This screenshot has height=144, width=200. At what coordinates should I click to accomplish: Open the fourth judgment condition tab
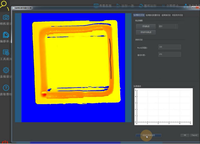point(178,15)
